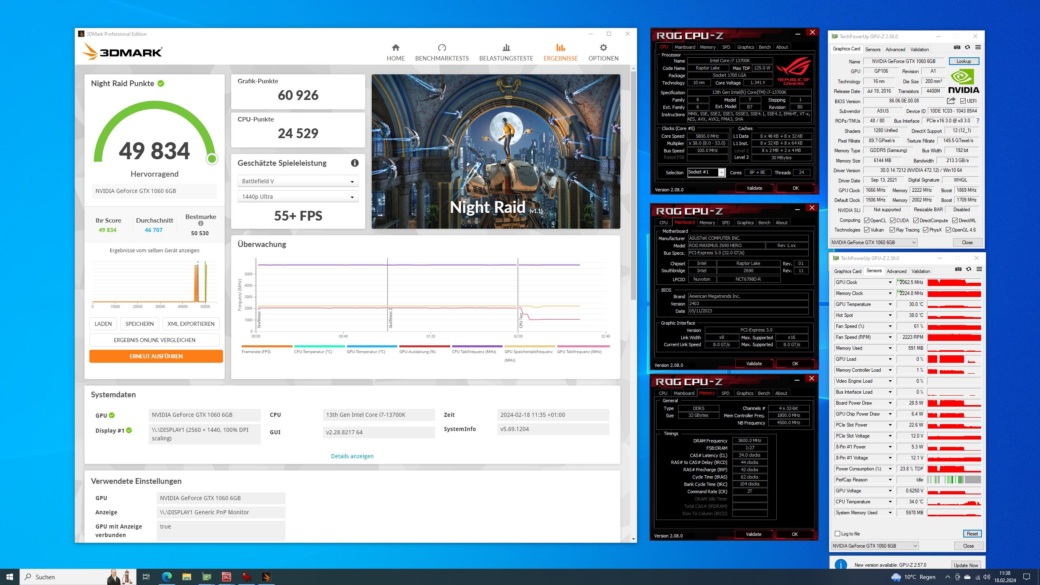Open Battlefield V game dropdown
This screenshot has width=1040, height=585.
click(298, 181)
